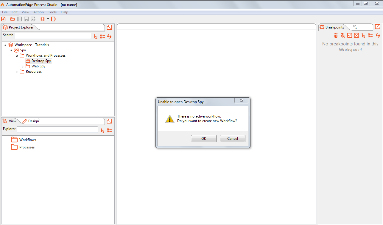
Task: Open the workspace dropdown arrow in toolbar
Action: pos(48,19)
